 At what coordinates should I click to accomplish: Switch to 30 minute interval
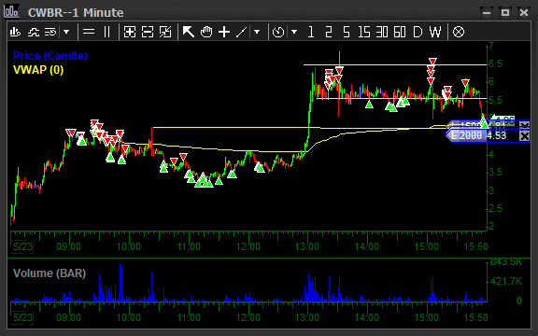click(x=382, y=33)
